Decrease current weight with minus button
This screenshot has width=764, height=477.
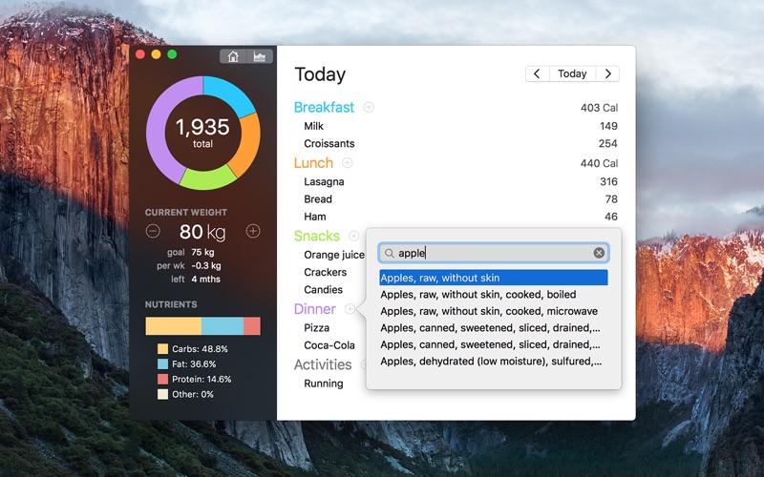(153, 231)
